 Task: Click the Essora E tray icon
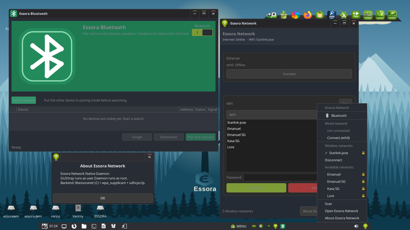pos(261,226)
